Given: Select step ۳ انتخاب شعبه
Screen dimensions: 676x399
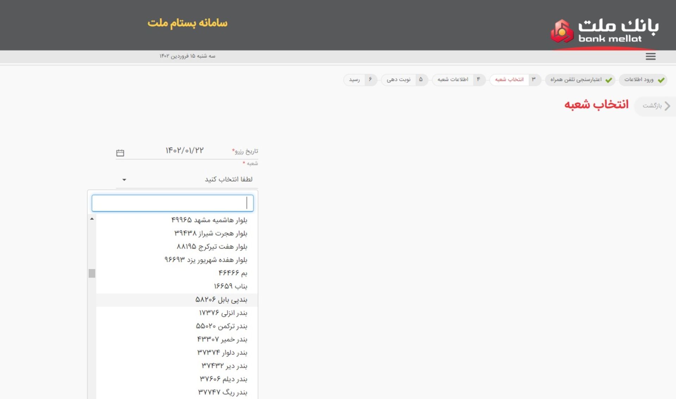Looking at the screenshot, I should (x=516, y=80).
